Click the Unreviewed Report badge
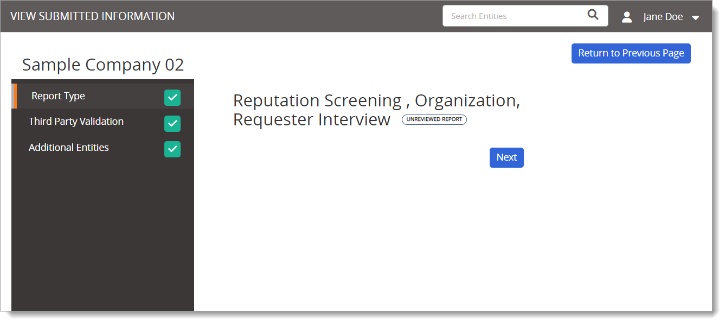This screenshot has height=324, width=725. click(x=434, y=119)
